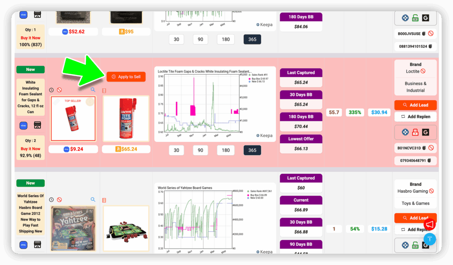Open clock history icon in Loctite row
The height and width of the screenshot is (265, 453).
point(51,90)
